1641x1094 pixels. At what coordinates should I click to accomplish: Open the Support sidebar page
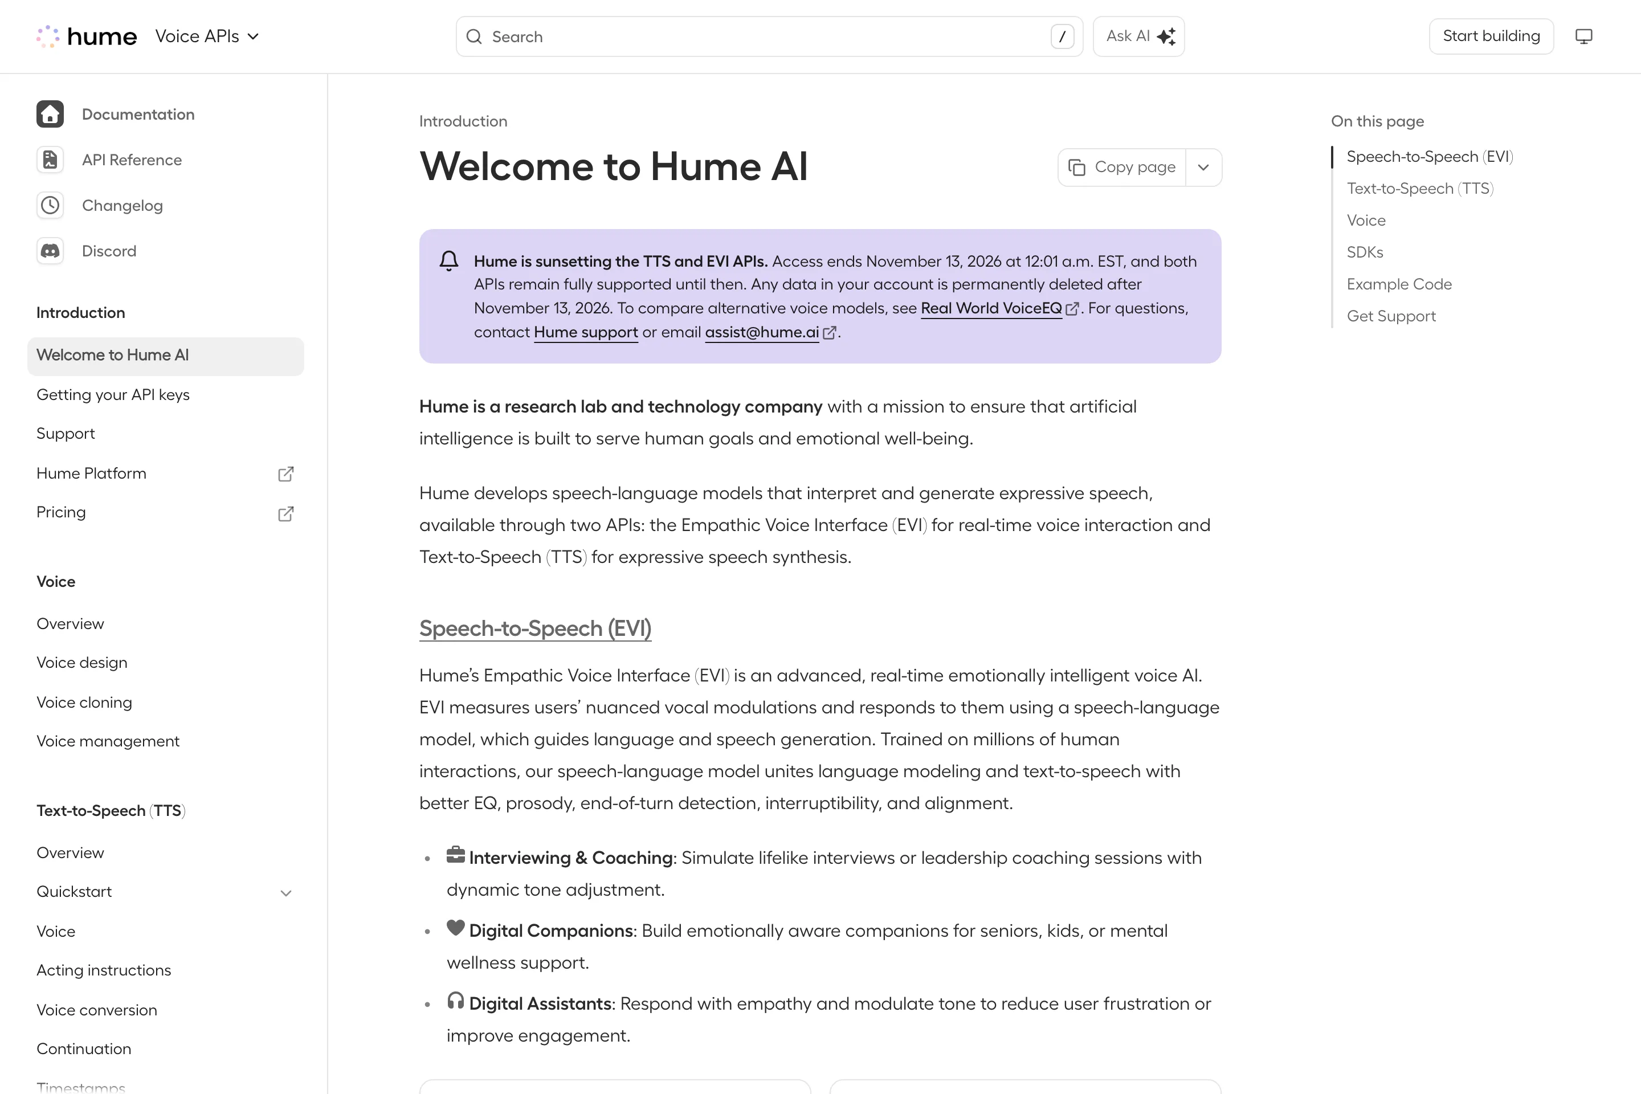pyautogui.click(x=165, y=433)
